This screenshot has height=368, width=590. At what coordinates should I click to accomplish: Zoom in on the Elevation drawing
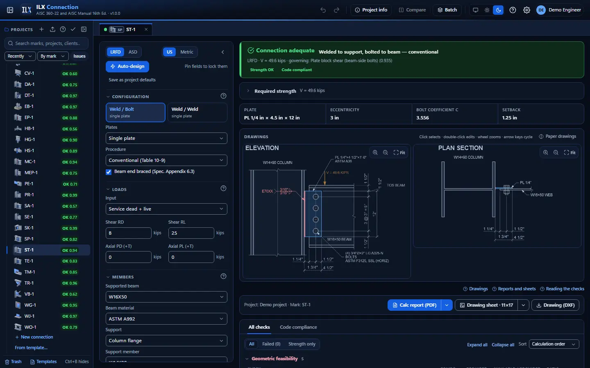point(375,153)
